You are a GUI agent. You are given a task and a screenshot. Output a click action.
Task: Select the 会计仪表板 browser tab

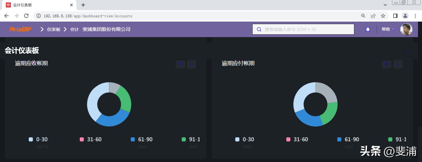(x=39, y=5)
